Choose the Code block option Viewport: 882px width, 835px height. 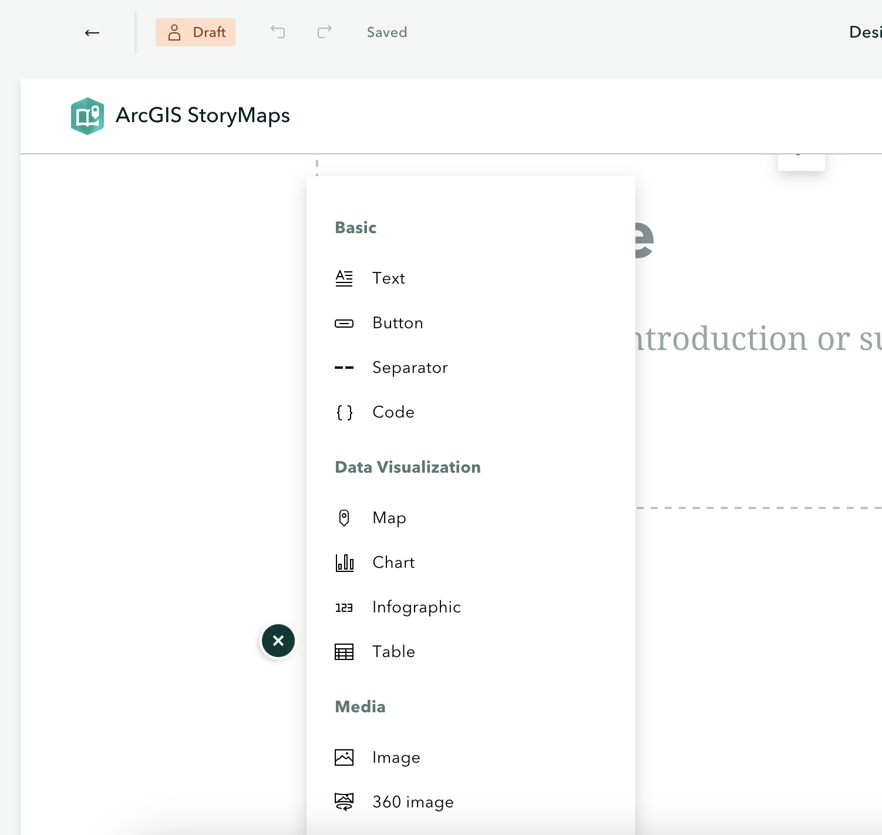pyautogui.click(x=393, y=412)
